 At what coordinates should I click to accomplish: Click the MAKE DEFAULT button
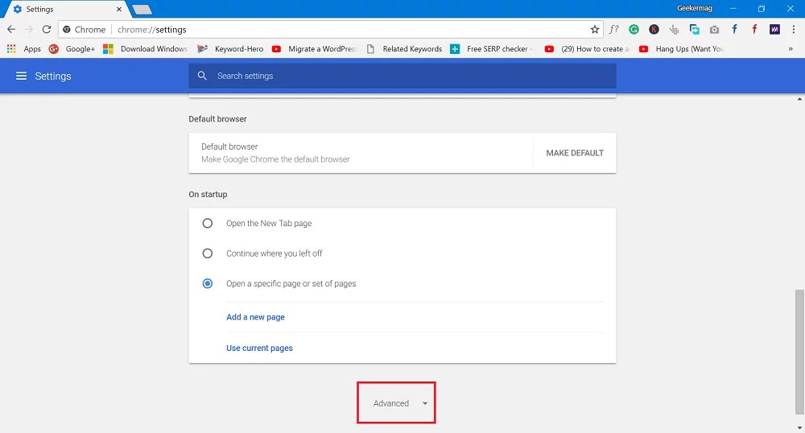click(575, 153)
